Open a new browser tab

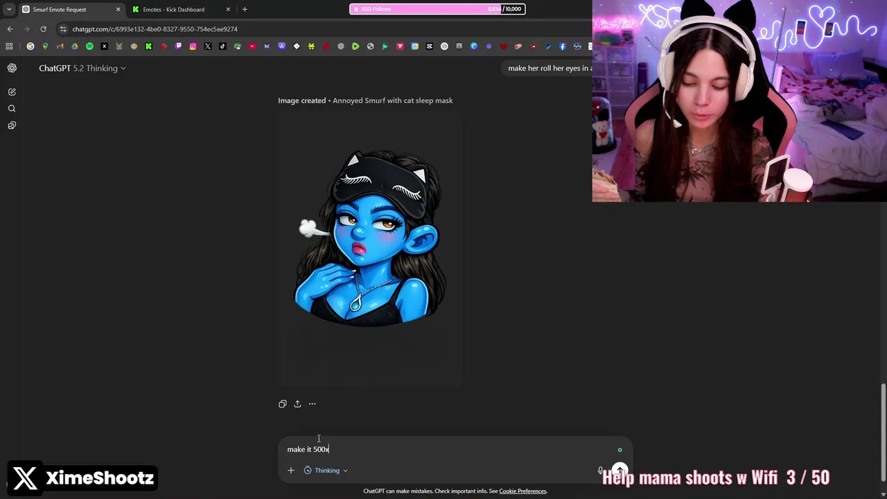(245, 10)
